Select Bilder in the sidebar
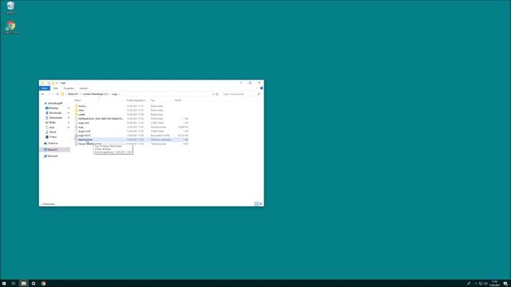The width and height of the screenshot is (511, 287). 52,123
